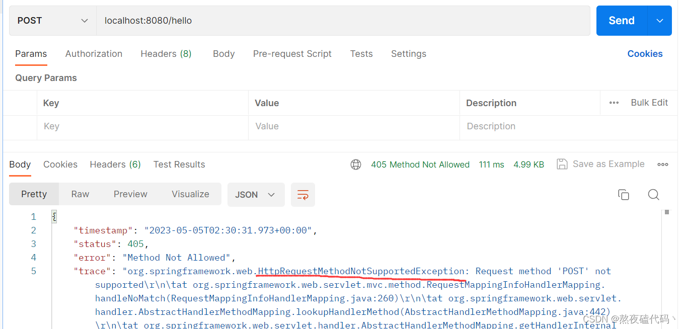Click the "Method Not Allowed" error value

pos(177,258)
